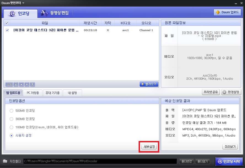
Task: Click the 자막 column header
Action: coord(108,23)
